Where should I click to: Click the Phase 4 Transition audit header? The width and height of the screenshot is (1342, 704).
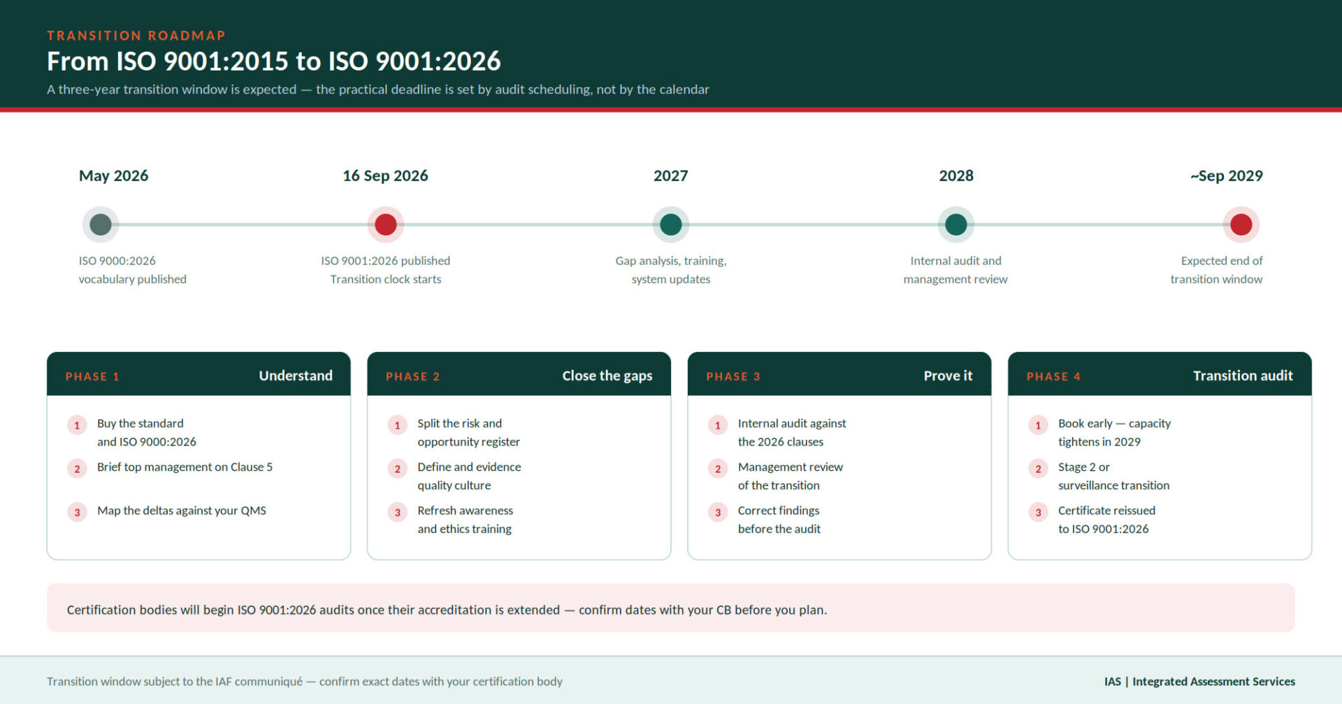click(x=1160, y=374)
